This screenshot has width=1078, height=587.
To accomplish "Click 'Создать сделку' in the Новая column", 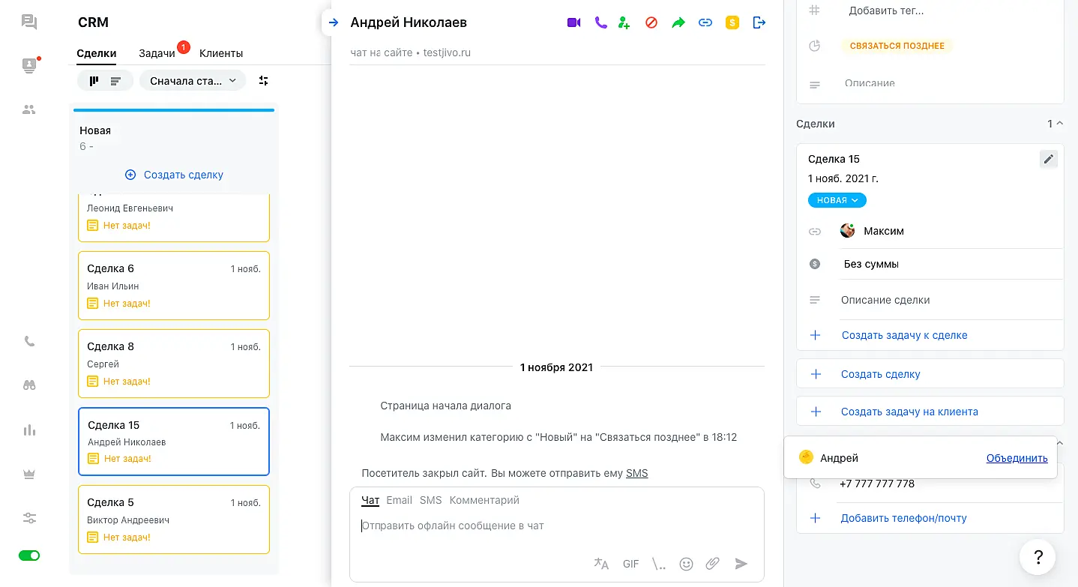I will pyautogui.click(x=174, y=175).
